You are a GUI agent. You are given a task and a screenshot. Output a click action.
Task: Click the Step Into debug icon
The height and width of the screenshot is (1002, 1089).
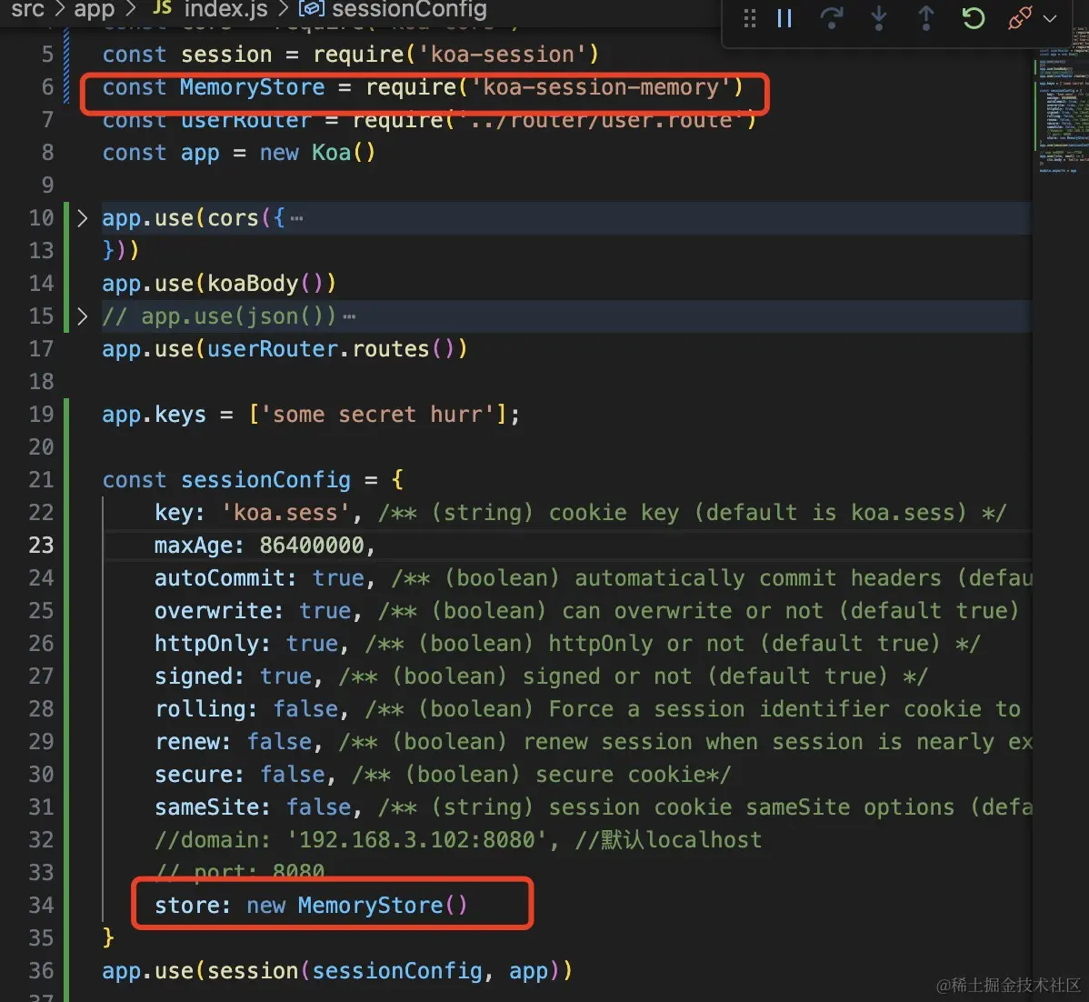878,18
